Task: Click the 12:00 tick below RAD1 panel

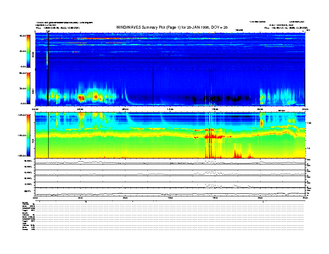Action: pyautogui.click(x=170, y=109)
